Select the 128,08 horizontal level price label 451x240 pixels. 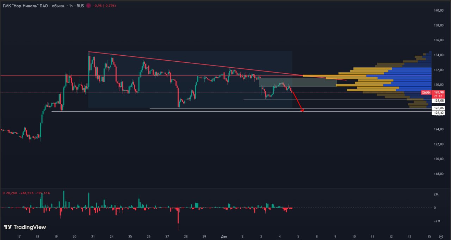tap(439, 101)
